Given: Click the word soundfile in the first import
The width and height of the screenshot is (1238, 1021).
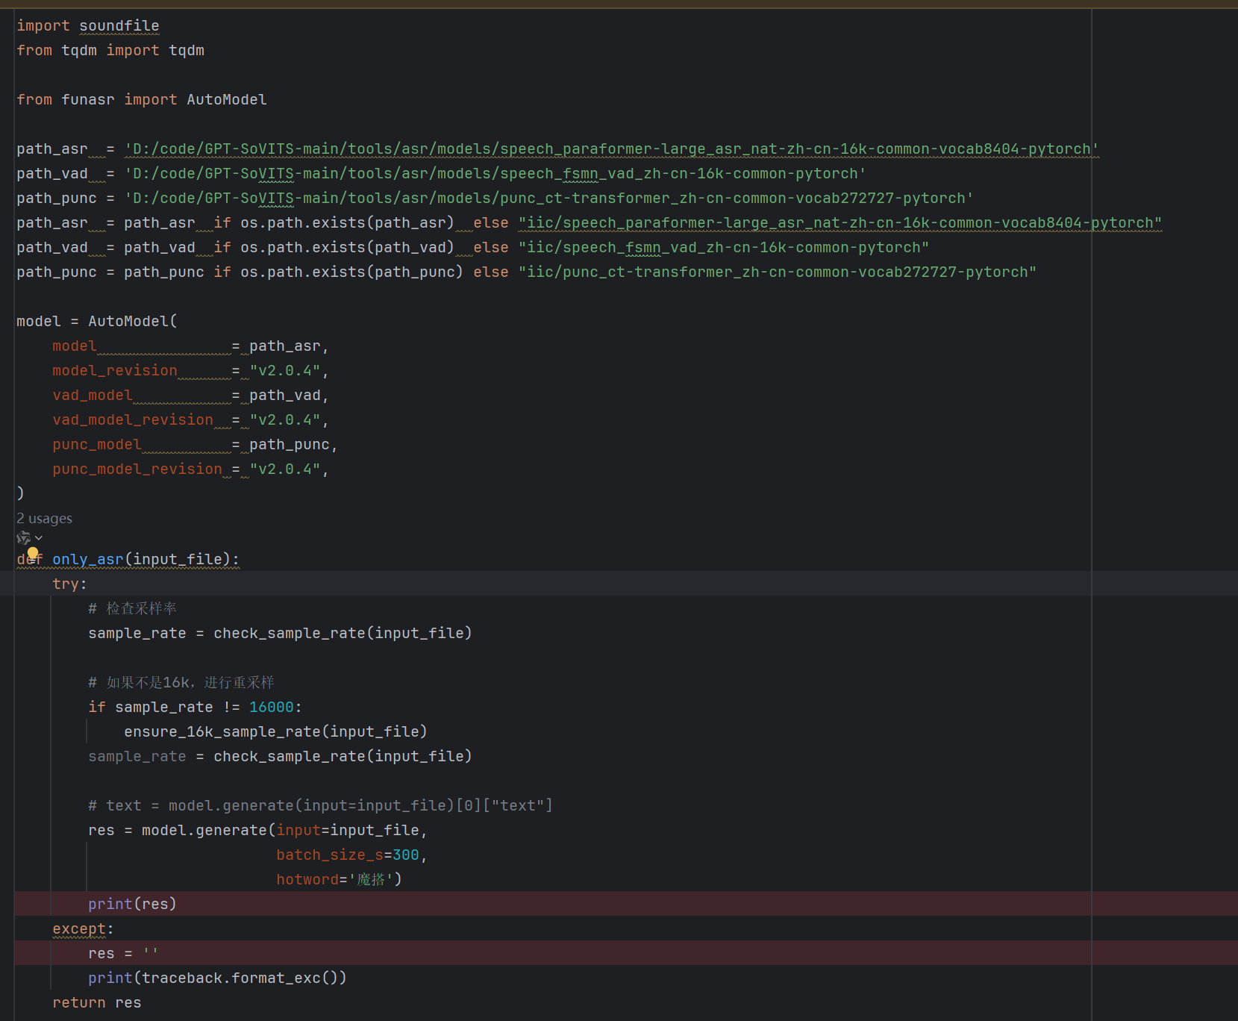Looking at the screenshot, I should point(119,25).
